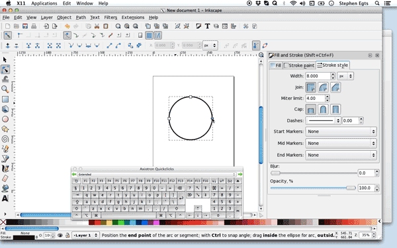Open Layer 1 selector dropdown
Screen dimensions: 397x248
coord(85,235)
